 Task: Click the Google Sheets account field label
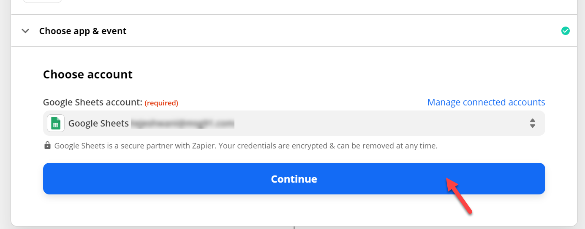point(93,102)
